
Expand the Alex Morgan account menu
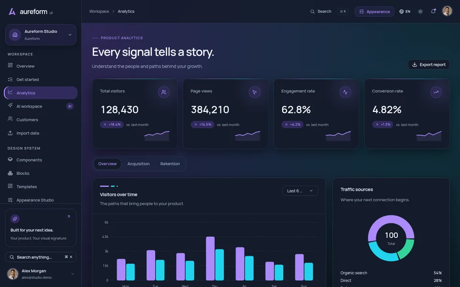72,274
